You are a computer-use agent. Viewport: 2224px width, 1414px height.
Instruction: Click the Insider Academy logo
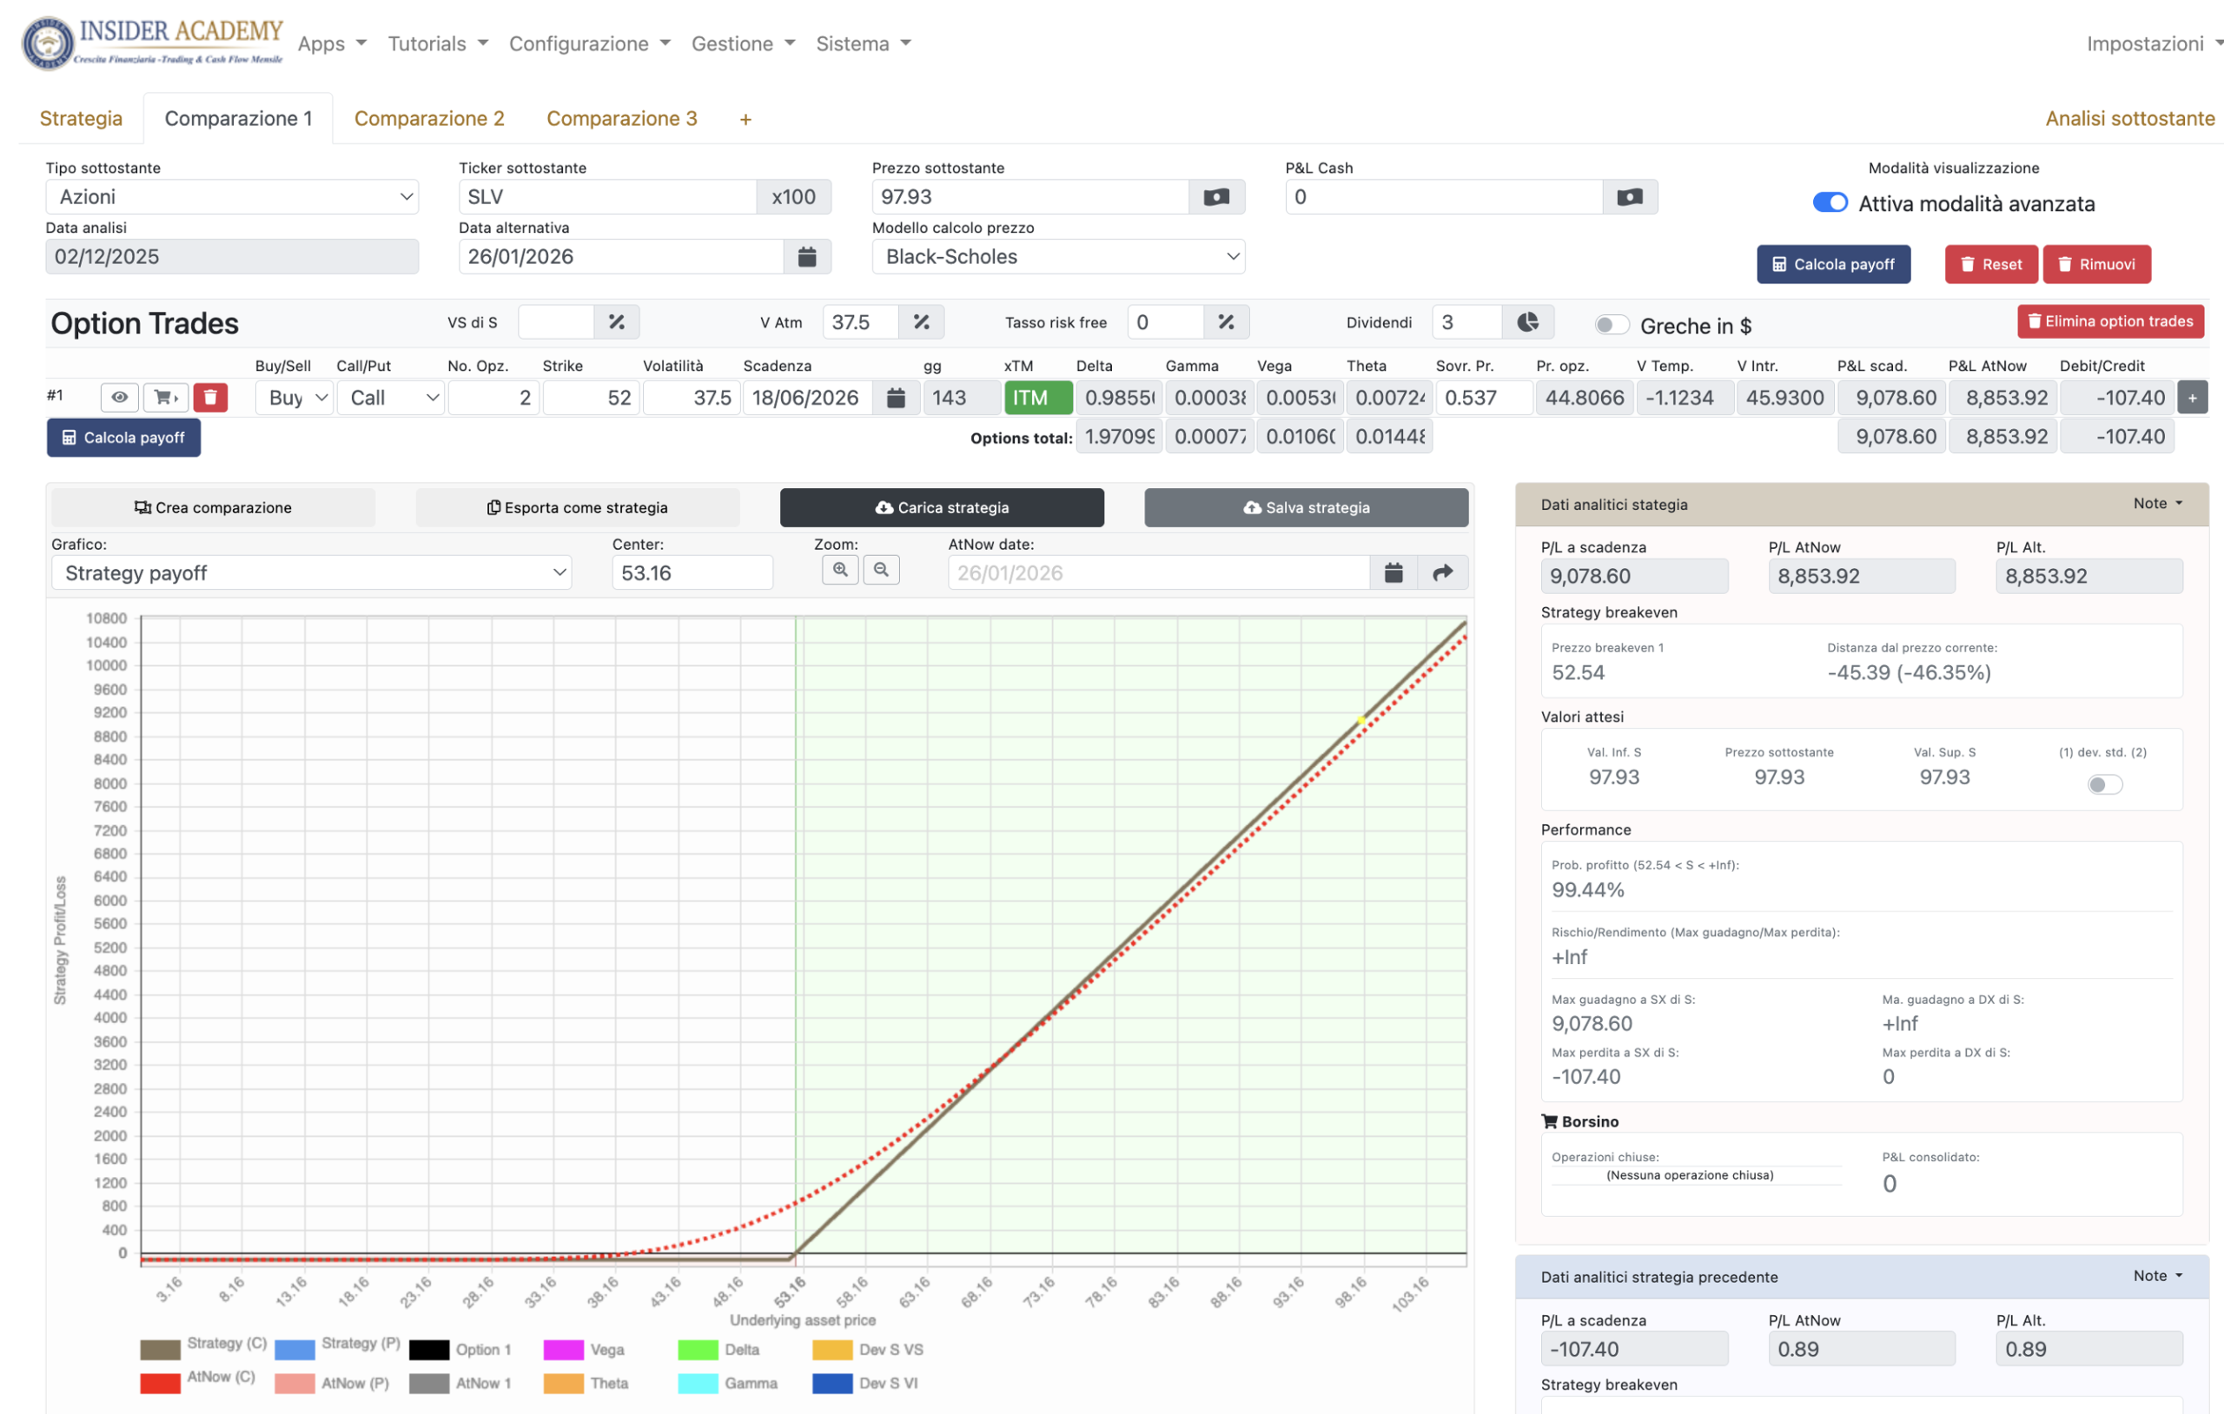click(x=152, y=43)
